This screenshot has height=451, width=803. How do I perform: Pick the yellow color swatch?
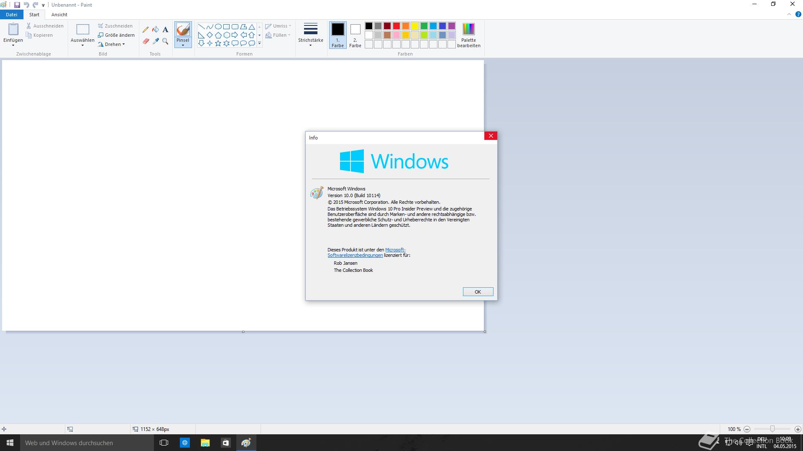(x=415, y=26)
